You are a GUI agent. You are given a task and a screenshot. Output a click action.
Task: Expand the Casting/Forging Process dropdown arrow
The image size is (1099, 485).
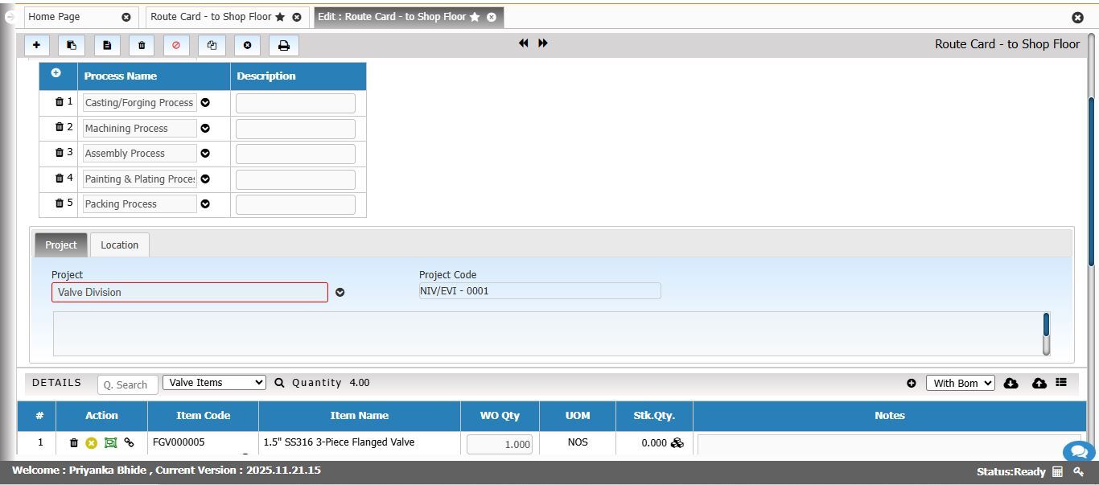[x=205, y=103]
